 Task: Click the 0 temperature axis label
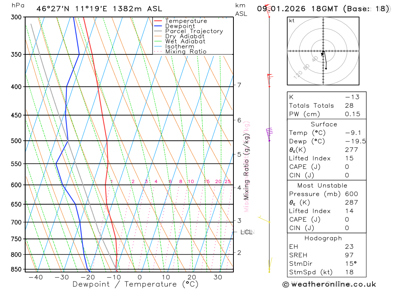(139, 277)
